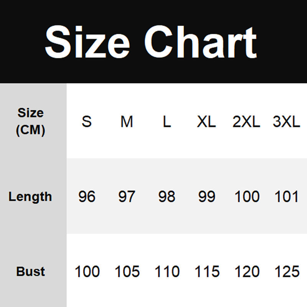This screenshot has width=307, height=307.
Task: Select the M size column header
Action: pos(127,122)
